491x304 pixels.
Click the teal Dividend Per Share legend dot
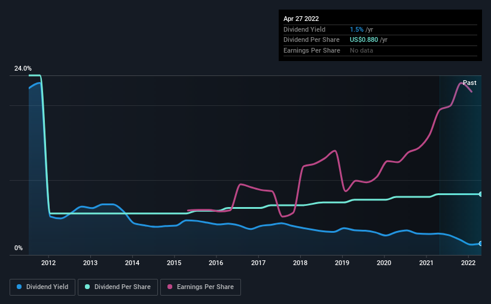pos(87,287)
